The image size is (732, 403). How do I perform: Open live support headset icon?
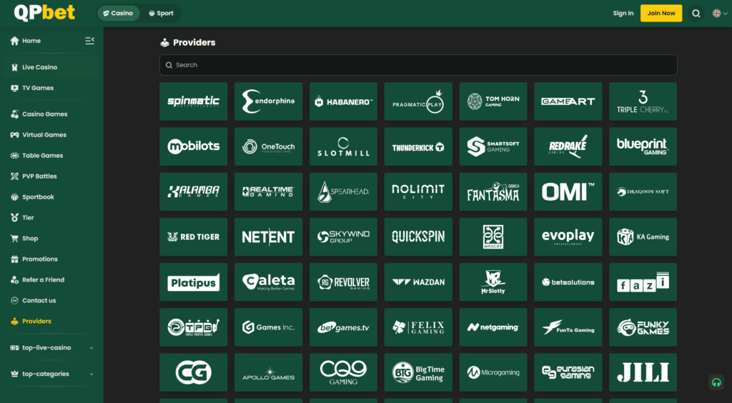pyautogui.click(x=716, y=382)
